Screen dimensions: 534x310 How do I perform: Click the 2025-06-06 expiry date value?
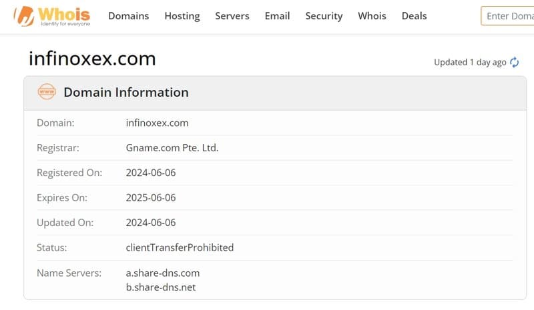pyautogui.click(x=151, y=198)
